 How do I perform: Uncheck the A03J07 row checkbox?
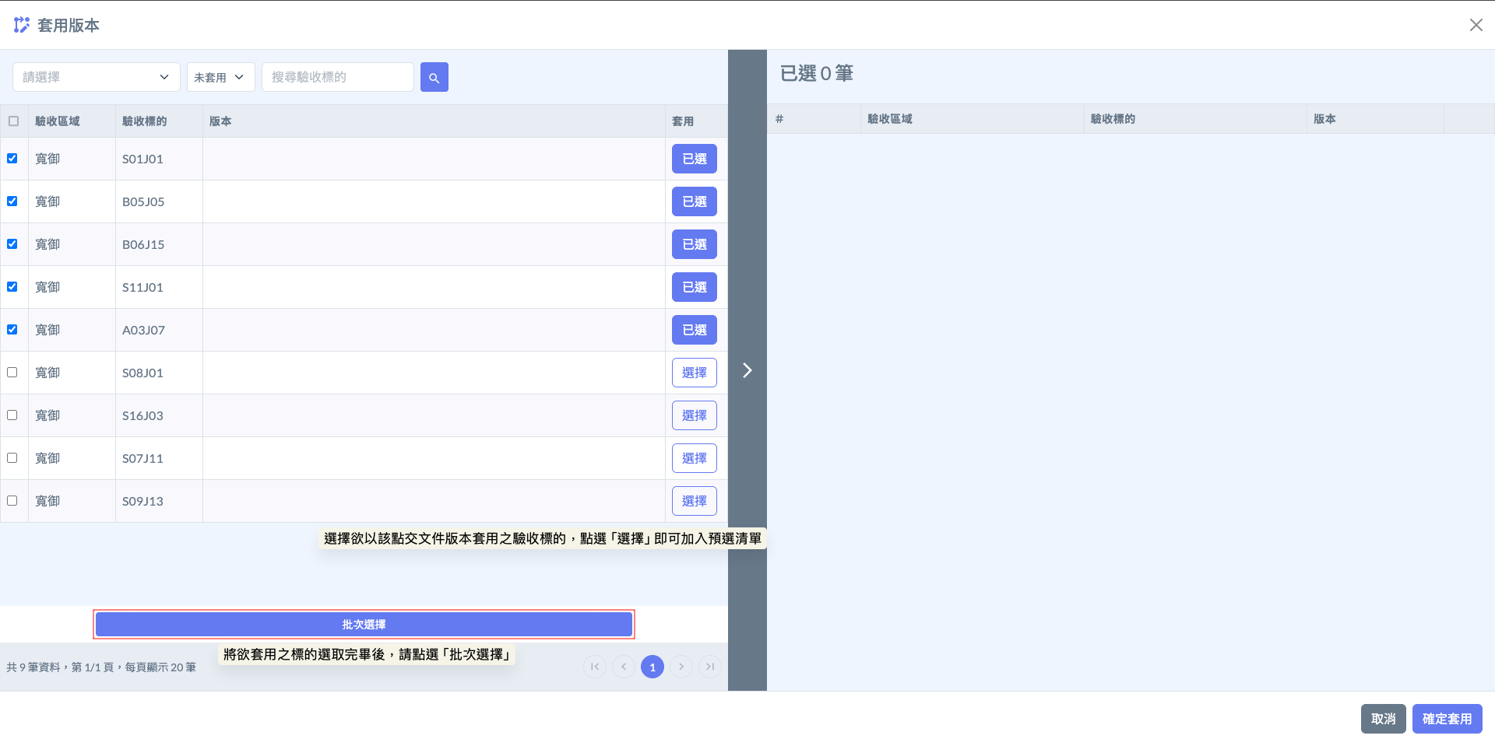point(12,329)
